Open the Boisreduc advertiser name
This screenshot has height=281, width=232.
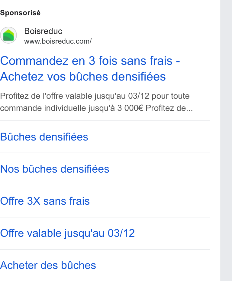(43, 31)
